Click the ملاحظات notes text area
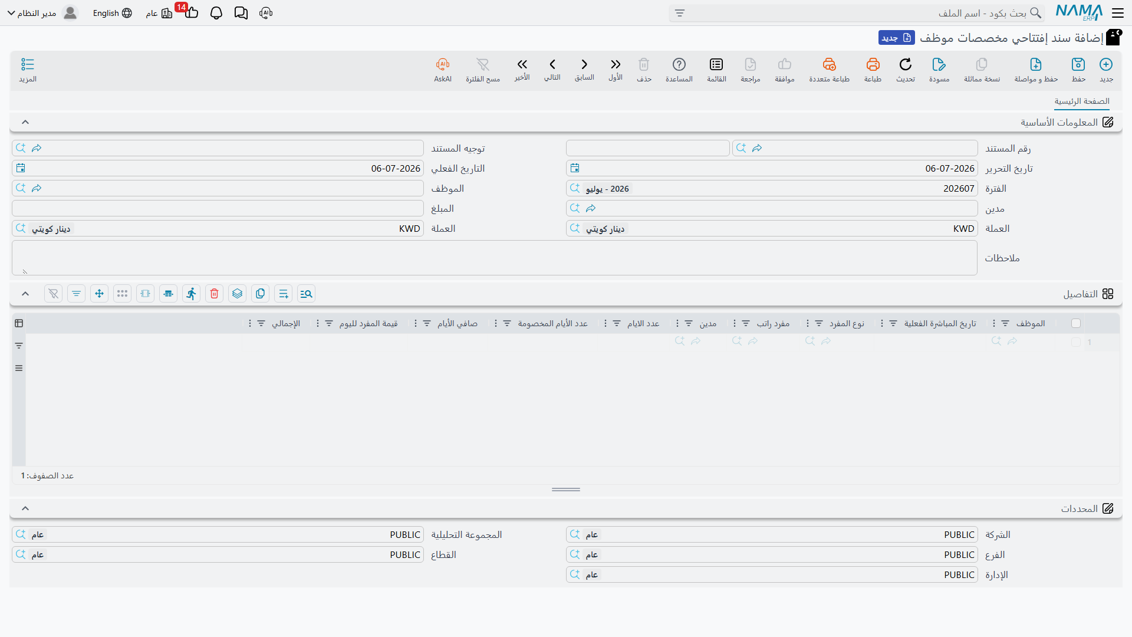Image resolution: width=1132 pixels, height=637 pixels. [495, 258]
